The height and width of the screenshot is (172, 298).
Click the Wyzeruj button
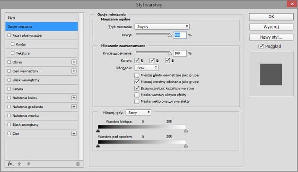271,27
